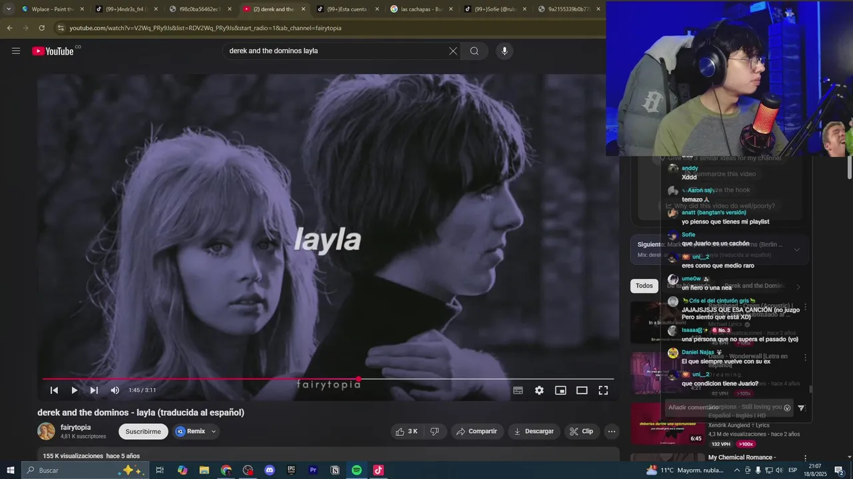The image size is (853, 479).
Task: Select the Todos filter chip
Action: pos(644,286)
